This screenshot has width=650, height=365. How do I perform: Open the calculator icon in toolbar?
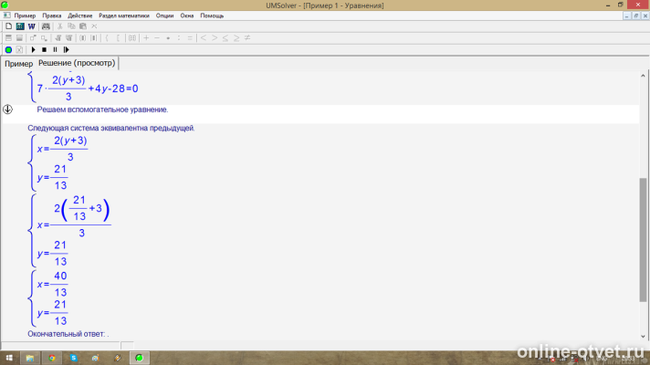[20, 26]
